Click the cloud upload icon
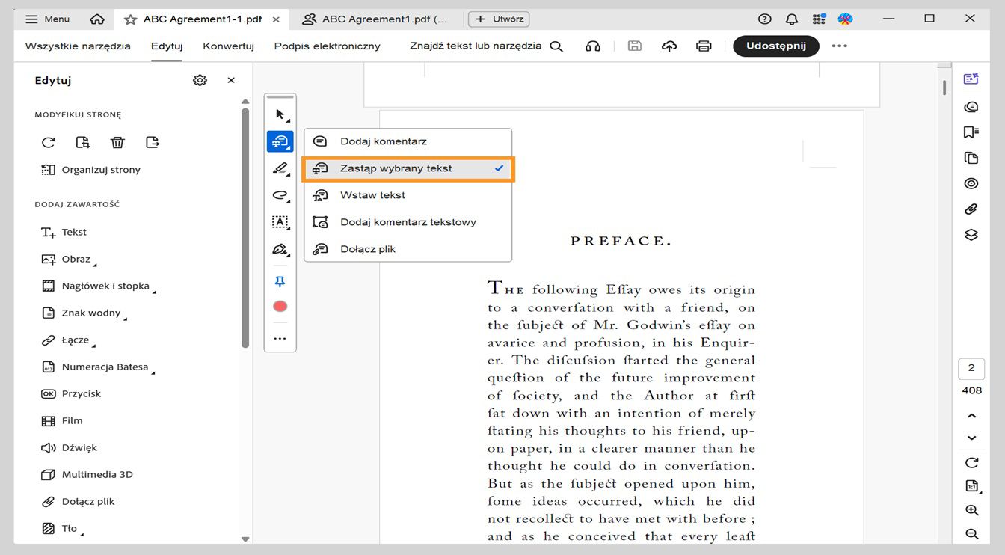The image size is (1005, 555). pyautogui.click(x=669, y=46)
